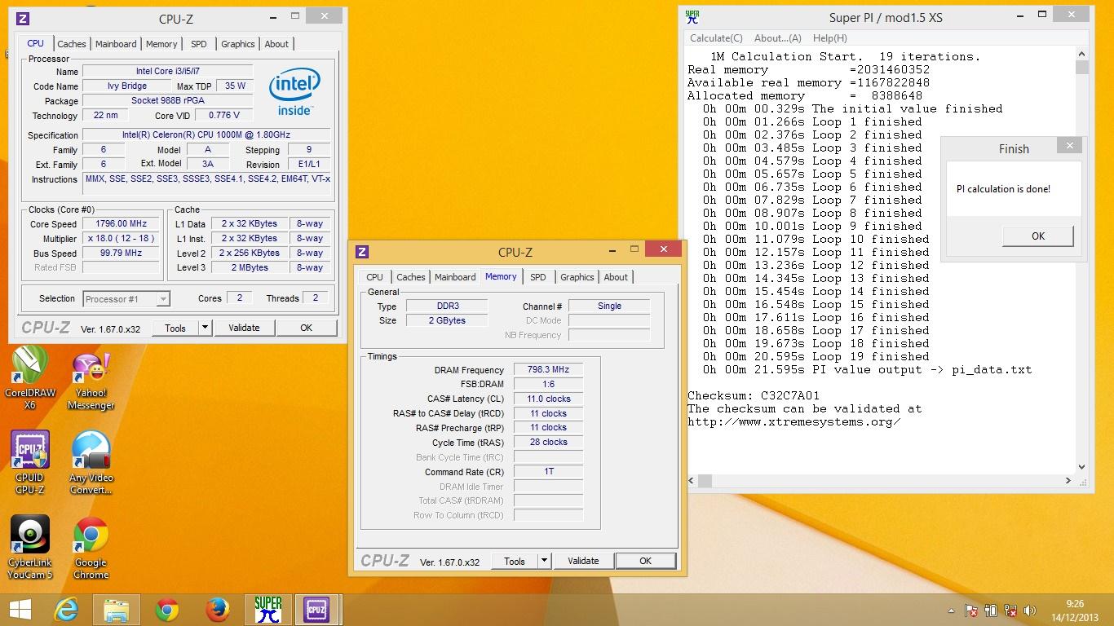The height and width of the screenshot is (626, 1114).
Task: Click Super PI scrollbar down arrow
Action: [1081, 467]
